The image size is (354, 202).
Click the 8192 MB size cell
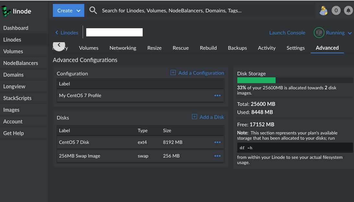click(172, 142)
